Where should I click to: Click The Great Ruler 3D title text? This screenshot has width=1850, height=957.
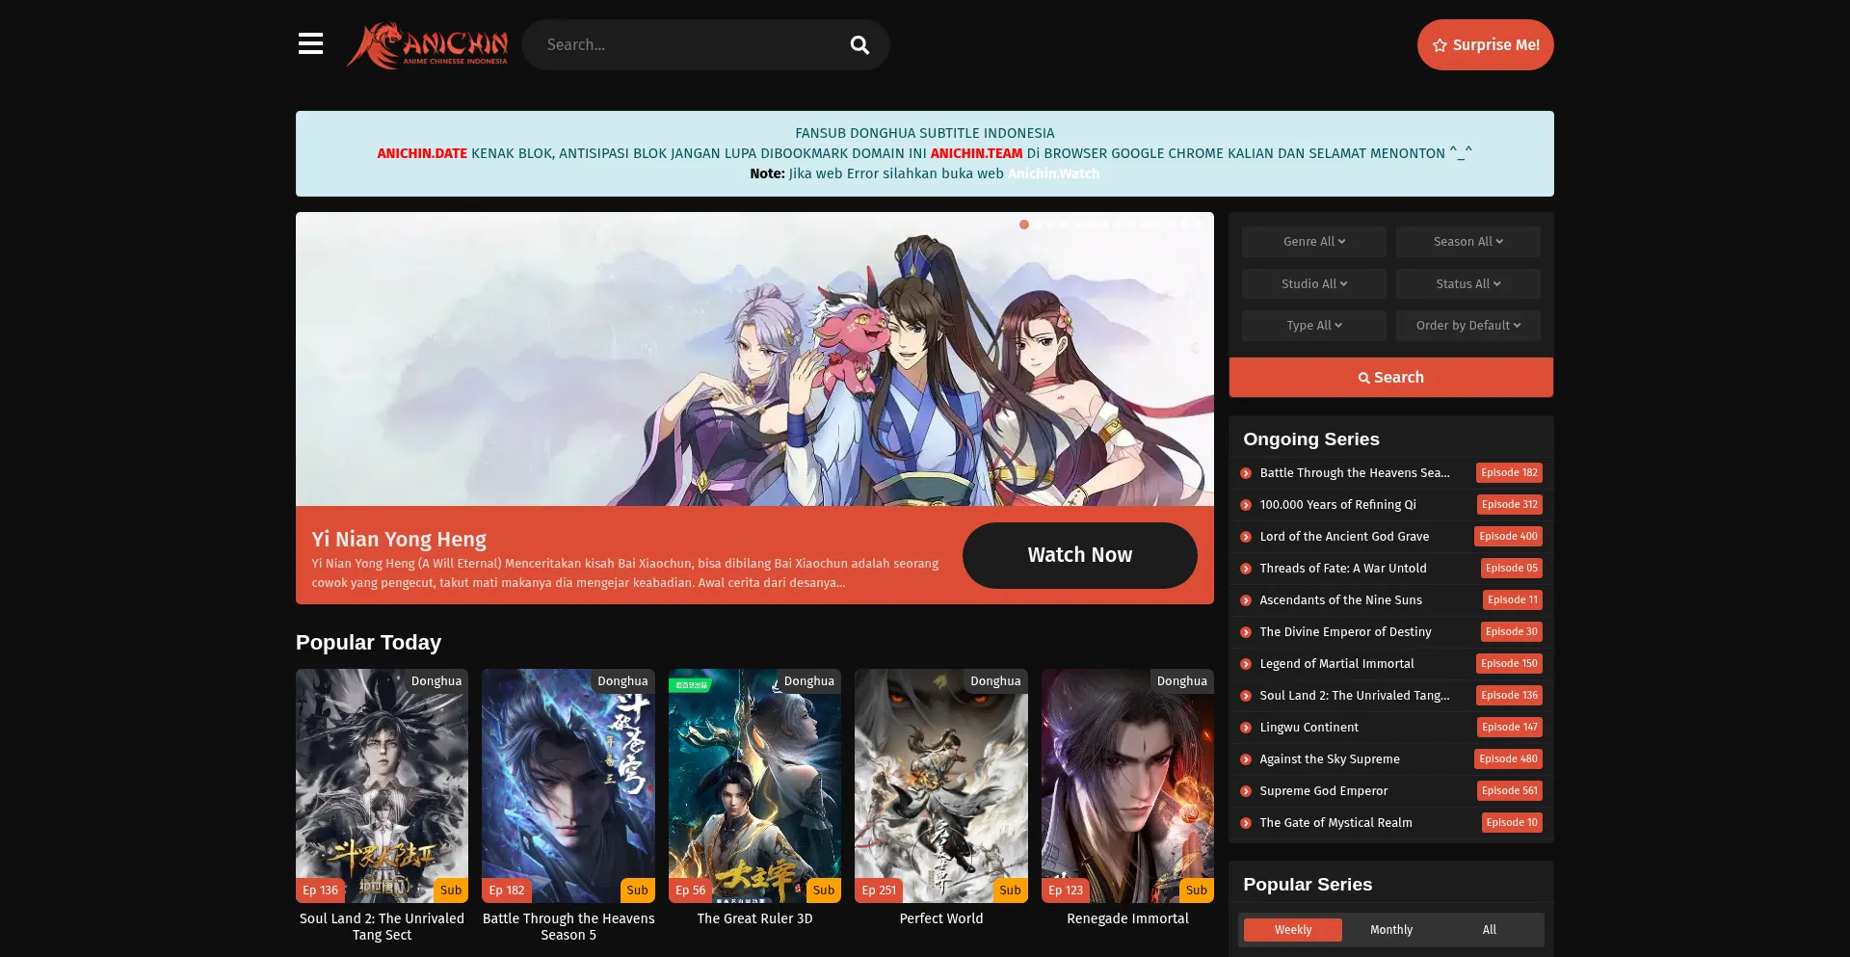point(754,919)
